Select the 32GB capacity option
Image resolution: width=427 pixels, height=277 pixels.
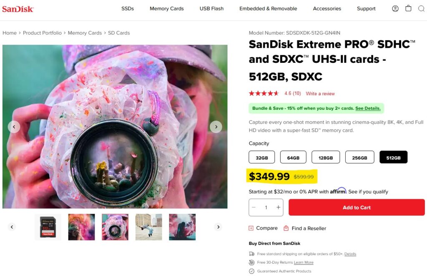tap(262, 157)
